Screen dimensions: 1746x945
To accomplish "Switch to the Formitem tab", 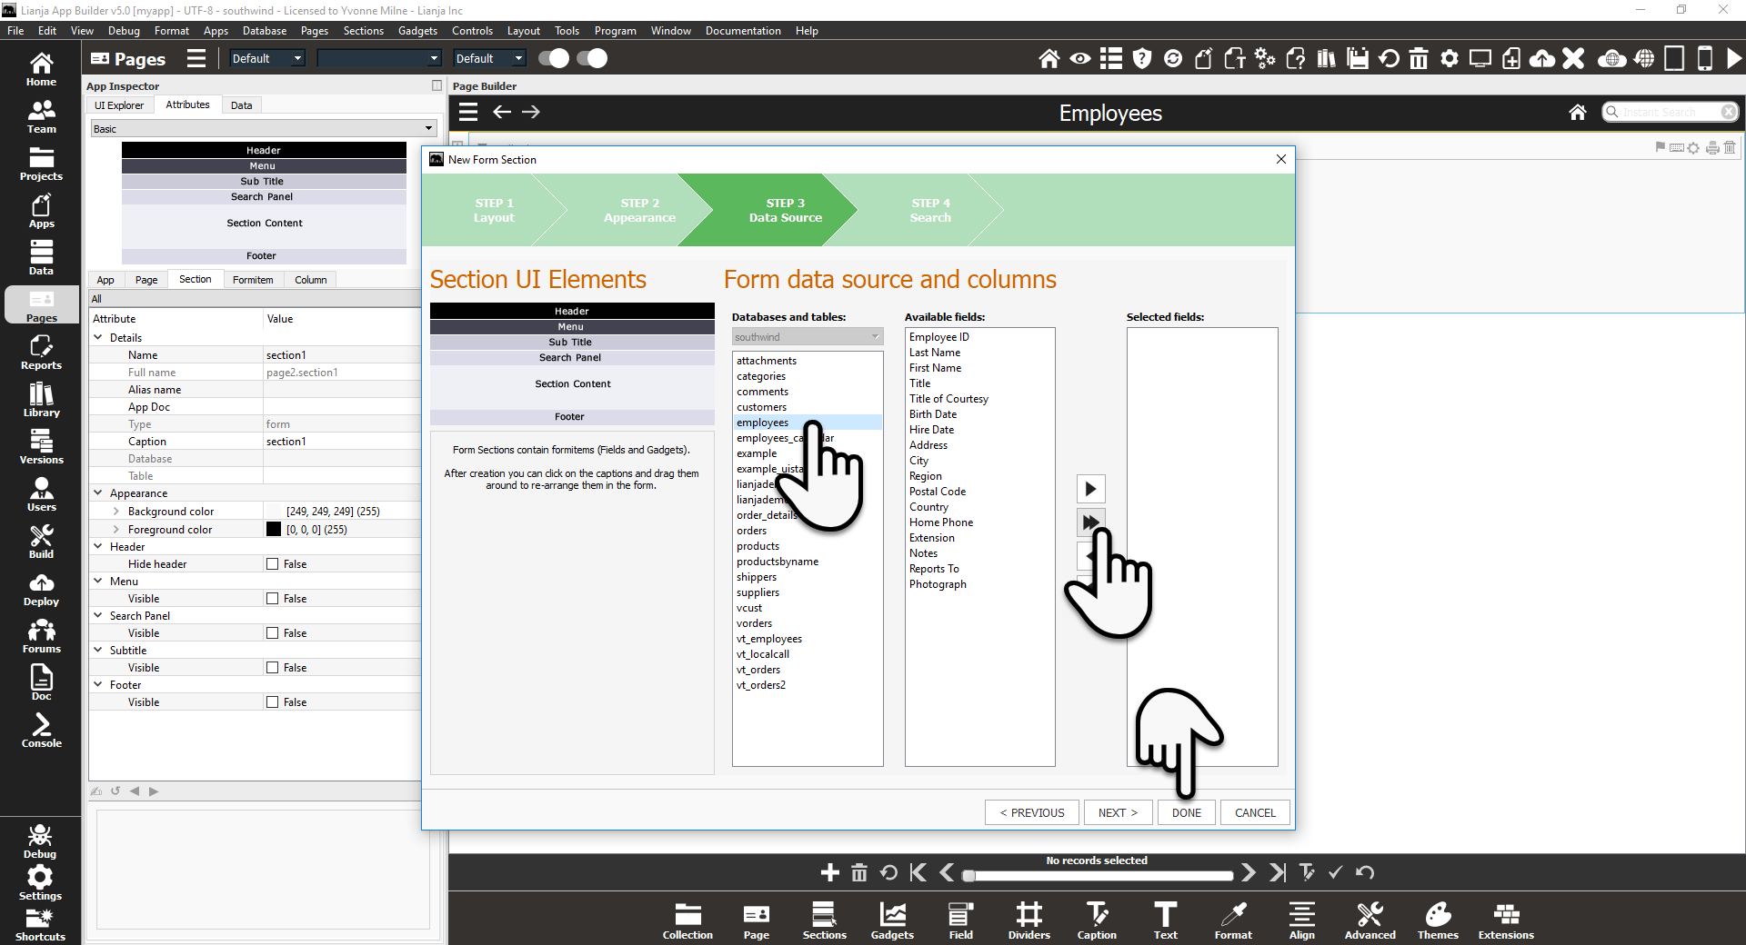I will pyautogui.click(x=252, y=280).
